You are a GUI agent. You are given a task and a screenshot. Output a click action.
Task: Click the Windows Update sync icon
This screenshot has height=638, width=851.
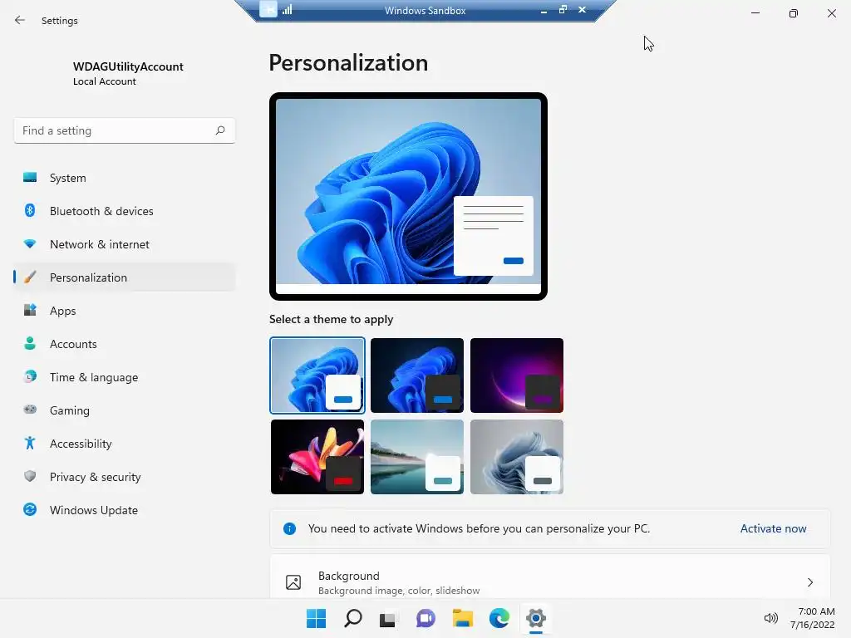click(x=30, y=509)
